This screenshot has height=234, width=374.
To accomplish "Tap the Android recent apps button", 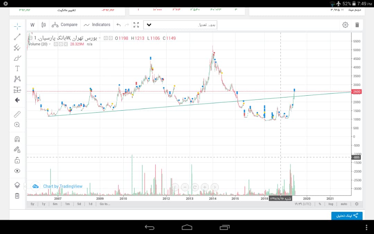I will (x=224, y=227).
